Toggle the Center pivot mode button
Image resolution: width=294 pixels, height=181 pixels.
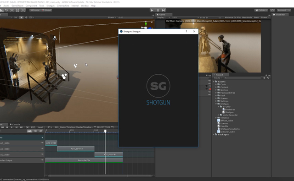[35, 10]
